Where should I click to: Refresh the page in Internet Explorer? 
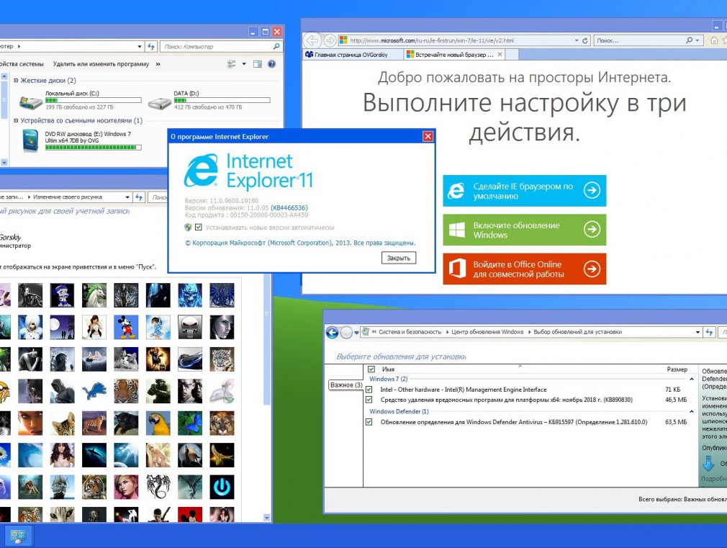click(x=585, y=40)
